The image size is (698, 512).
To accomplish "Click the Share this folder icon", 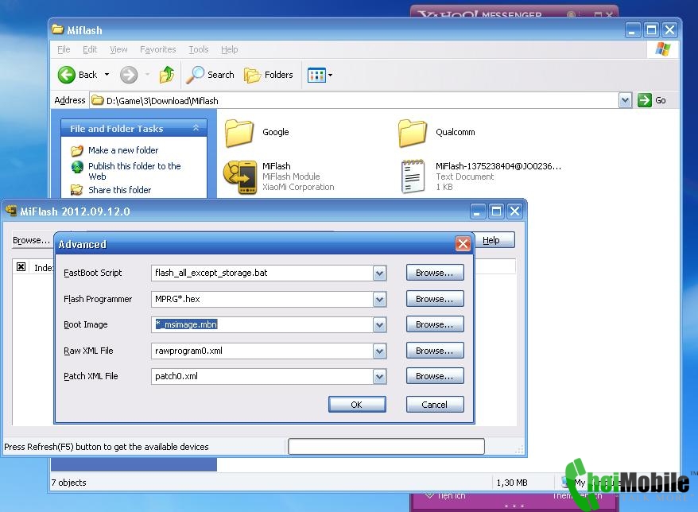I will click(x=77, y=190).
